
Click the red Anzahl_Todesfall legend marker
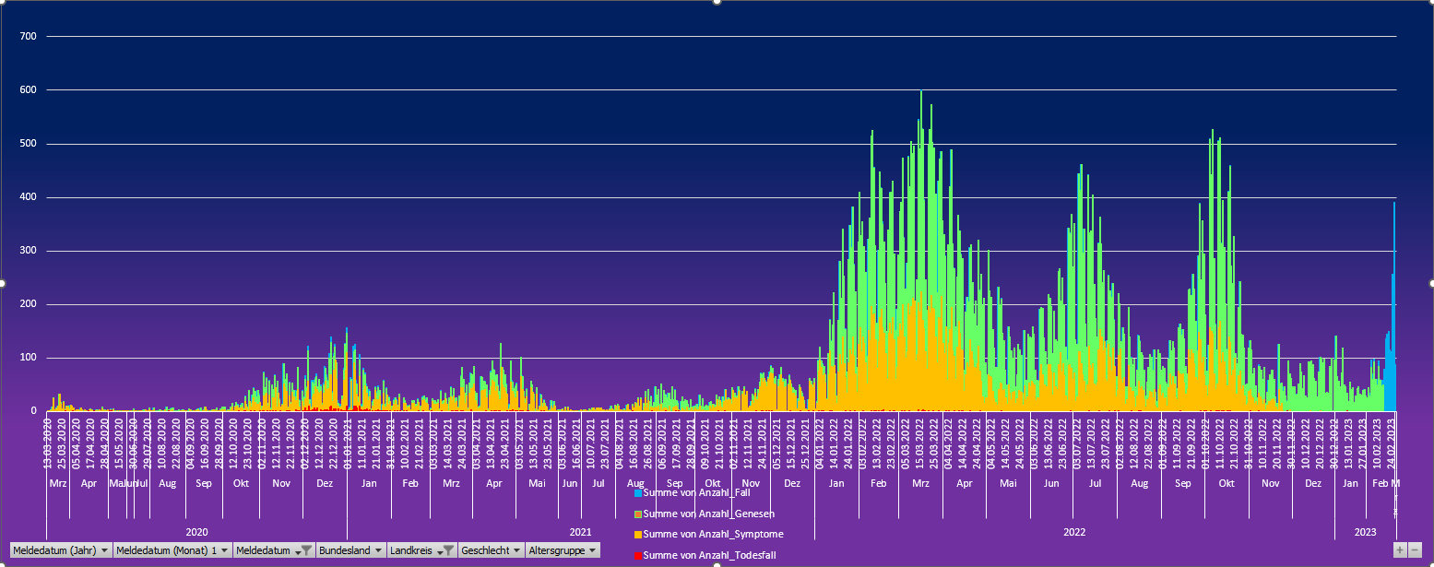(637, 556)
